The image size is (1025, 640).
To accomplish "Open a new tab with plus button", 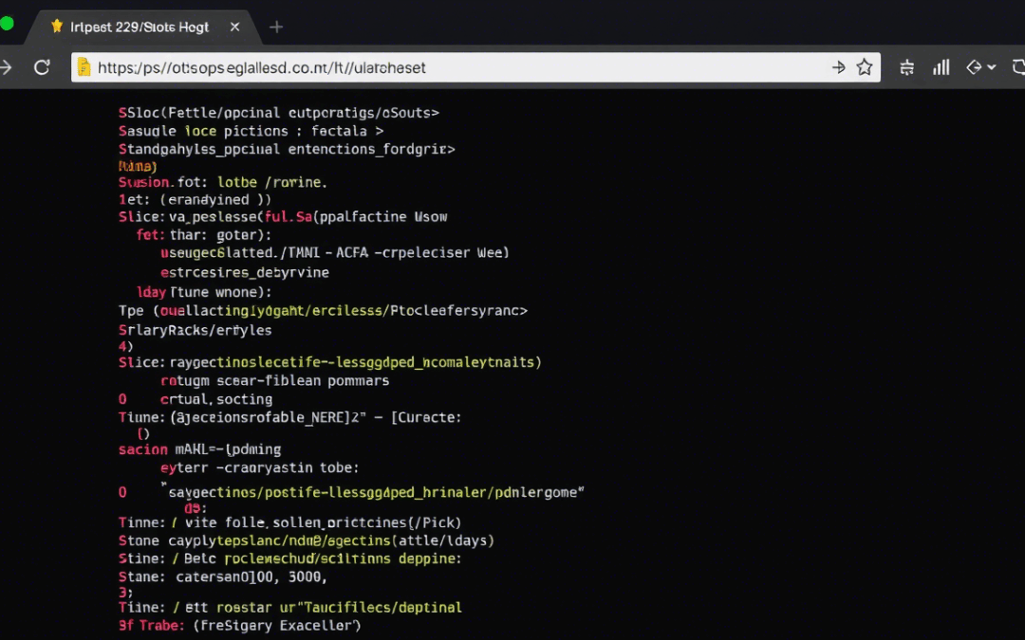I will pos(276,27).
